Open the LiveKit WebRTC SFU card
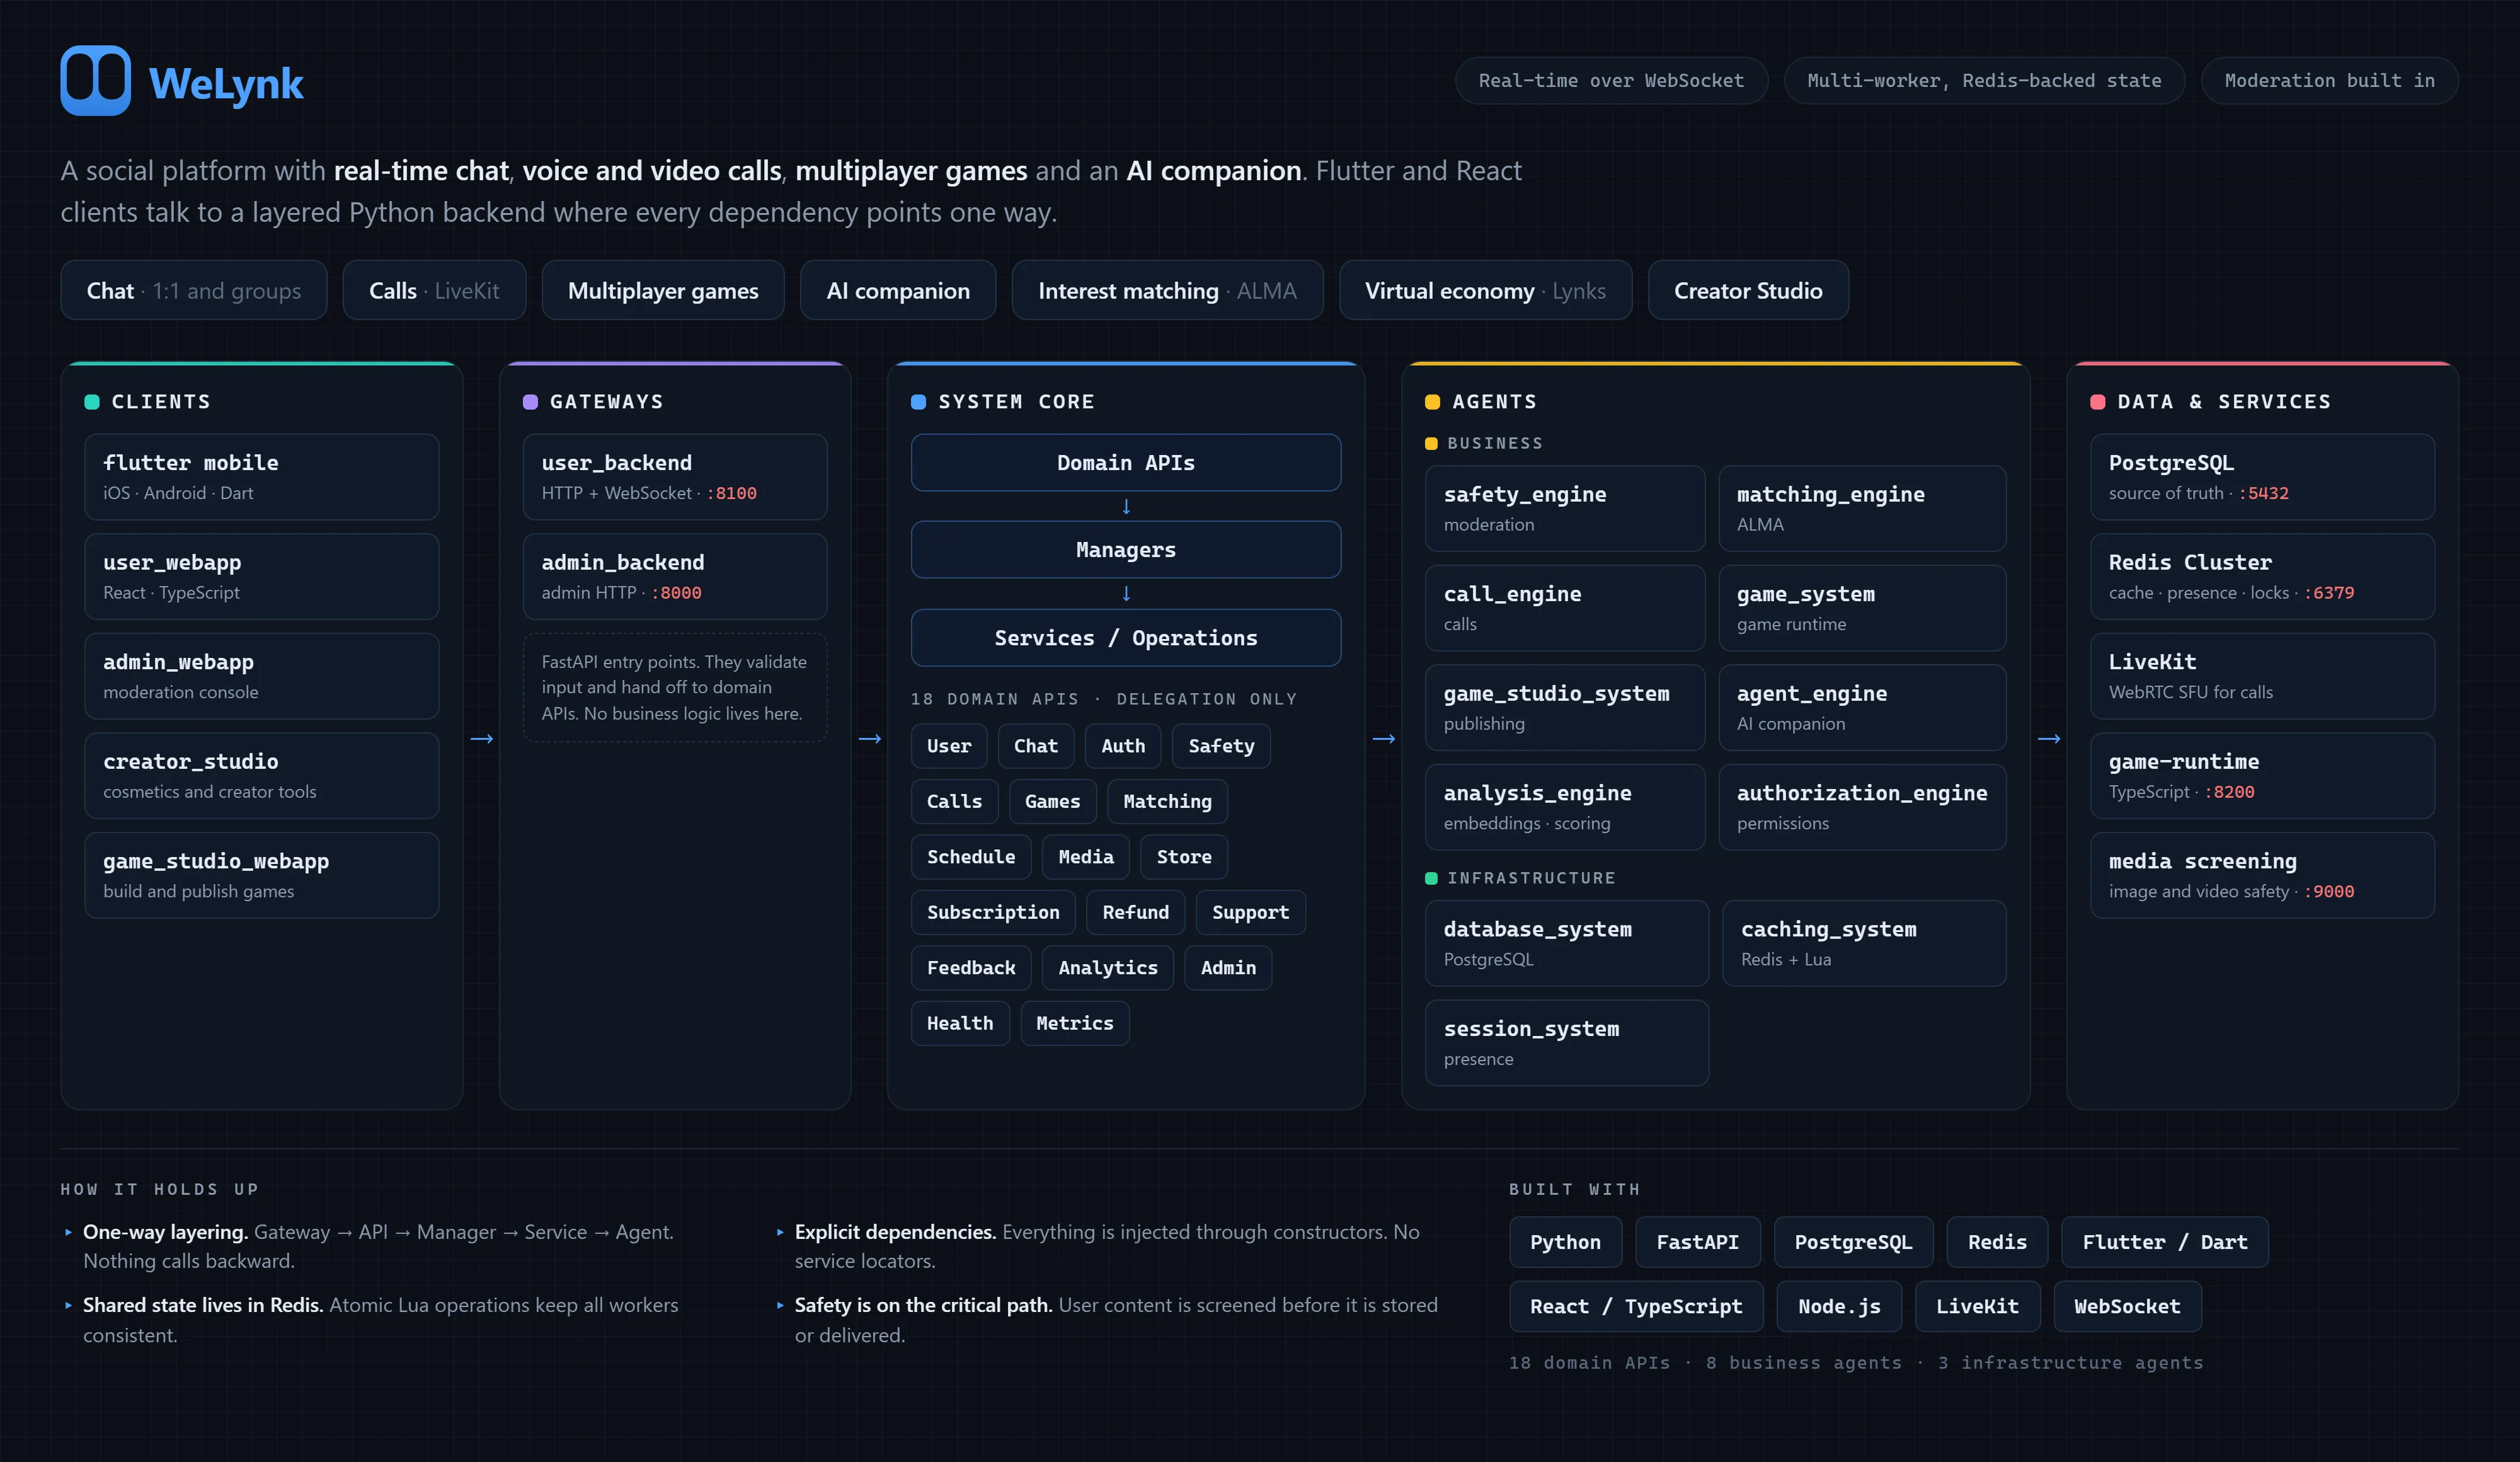Image resolution: width=2520 pixels, height=1462 pixels. pos(2262,676)
